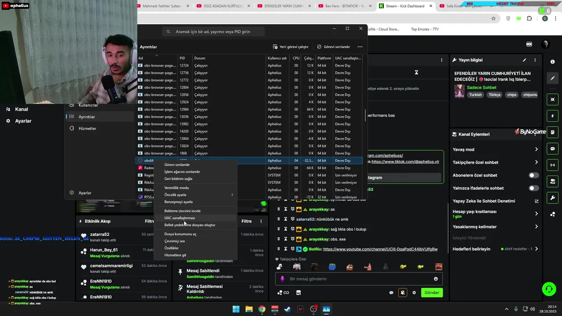Switch to Stream - Kick Dashboard tab
The image size is (562, 316).
405,6
